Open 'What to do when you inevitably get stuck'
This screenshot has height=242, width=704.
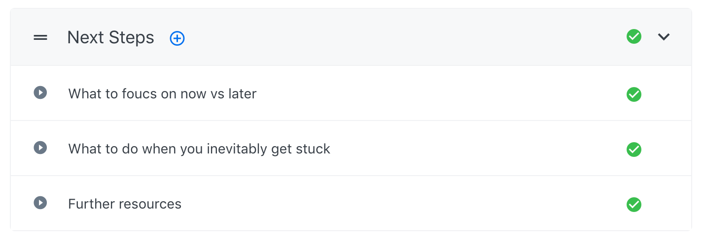click(x=199, y=149)
